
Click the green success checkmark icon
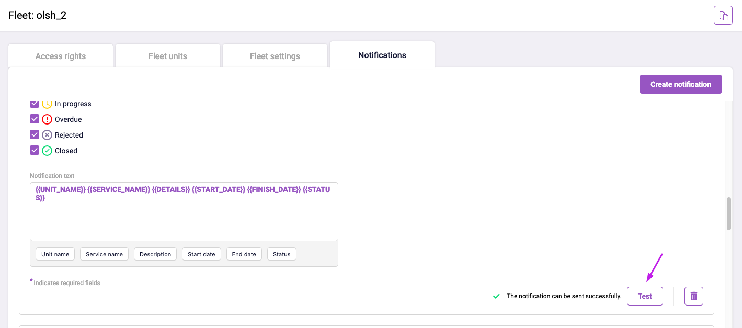(x=496, y=296)
